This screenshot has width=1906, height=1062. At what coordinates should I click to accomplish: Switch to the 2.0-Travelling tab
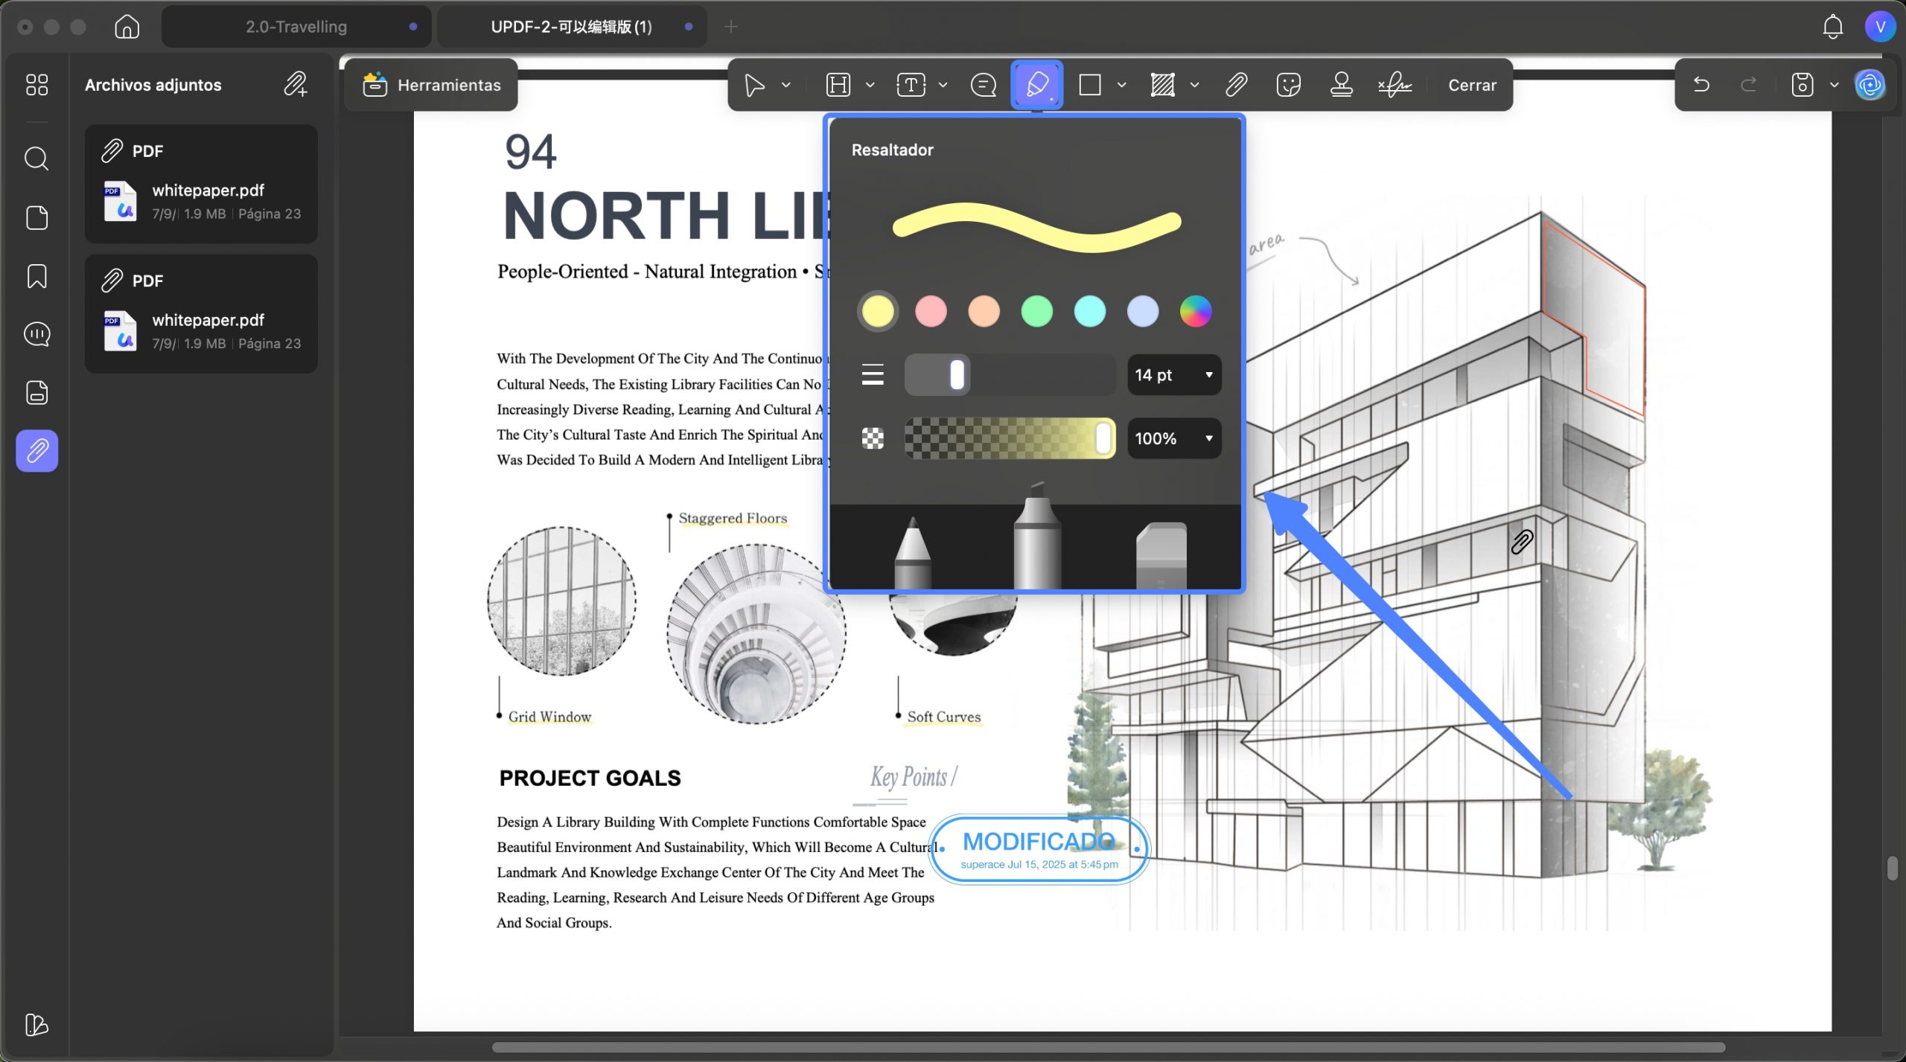pyautogui.click(x=296, y=27)
